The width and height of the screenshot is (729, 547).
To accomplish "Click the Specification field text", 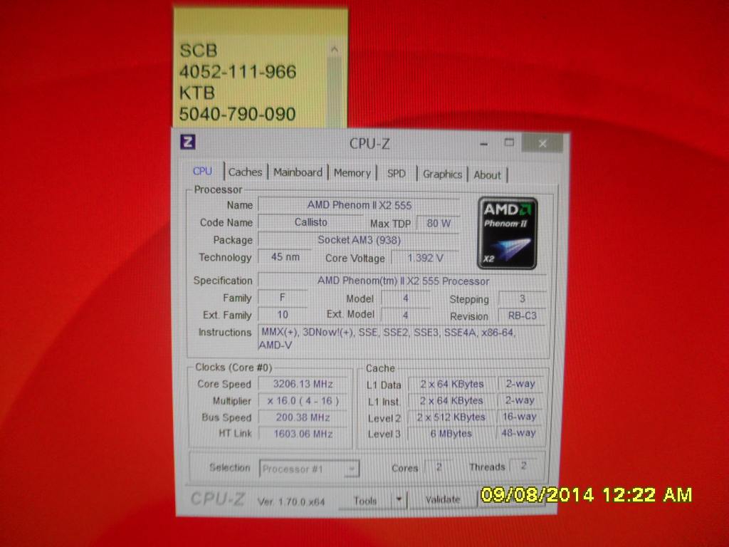I will point(403,281).
